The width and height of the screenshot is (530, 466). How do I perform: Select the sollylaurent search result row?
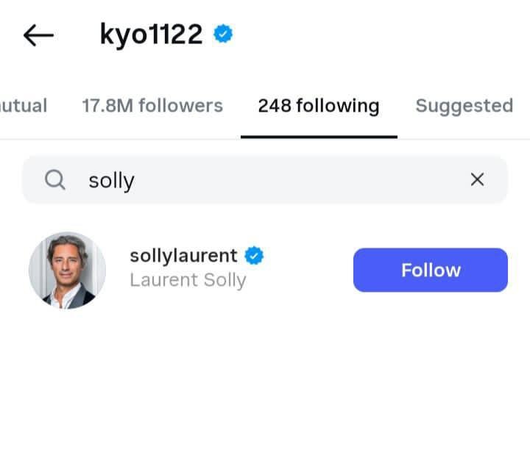click(x=265, y=270)
